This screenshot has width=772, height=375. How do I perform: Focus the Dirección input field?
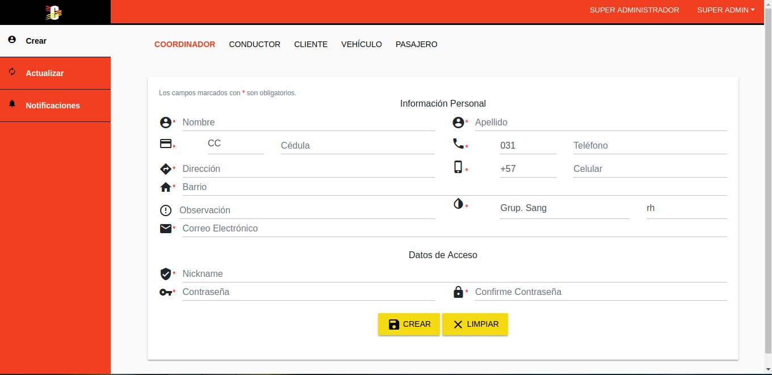[309, 169]
